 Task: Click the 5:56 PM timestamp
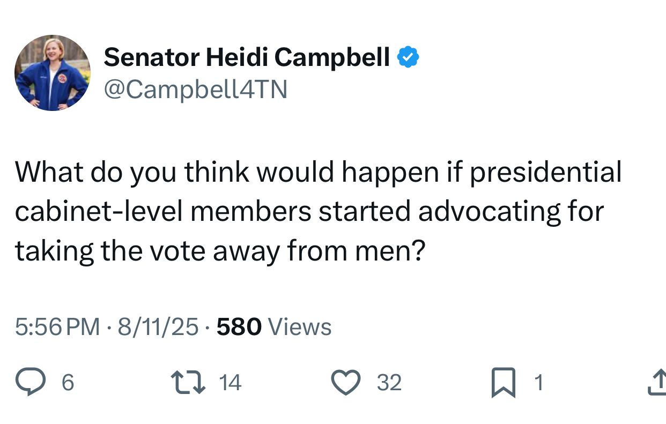tap(57, 326)
